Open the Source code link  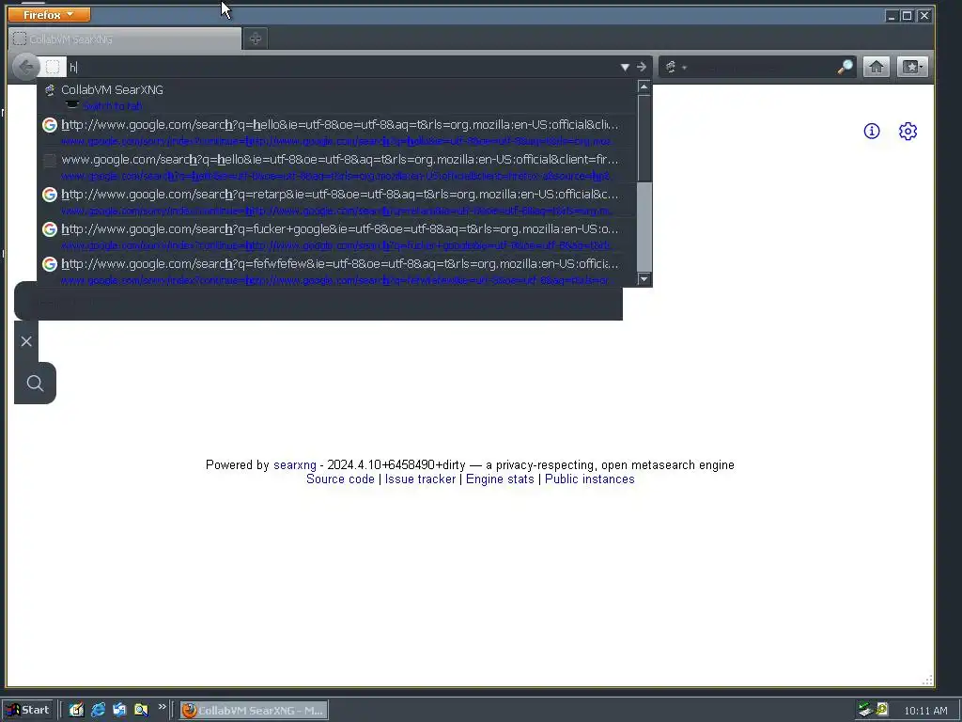(340, 479)
